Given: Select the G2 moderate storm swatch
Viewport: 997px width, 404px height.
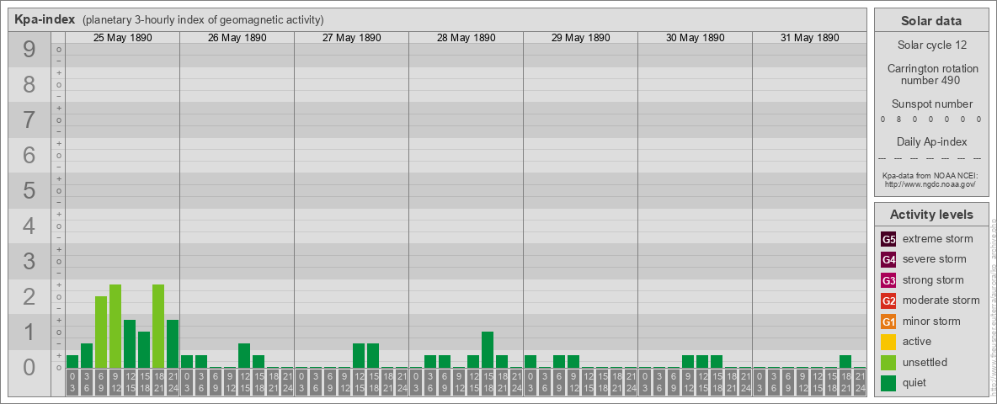Looking at the screenshot, I should [x=888, y=300].
